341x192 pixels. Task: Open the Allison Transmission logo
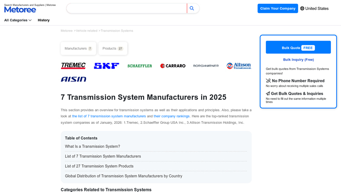pyautogui.click(x=239, y=66)
